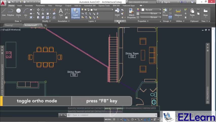Screen dimensions: 216x122
Task: Toggle ortho mode in status bar
Action: (129, 119)
